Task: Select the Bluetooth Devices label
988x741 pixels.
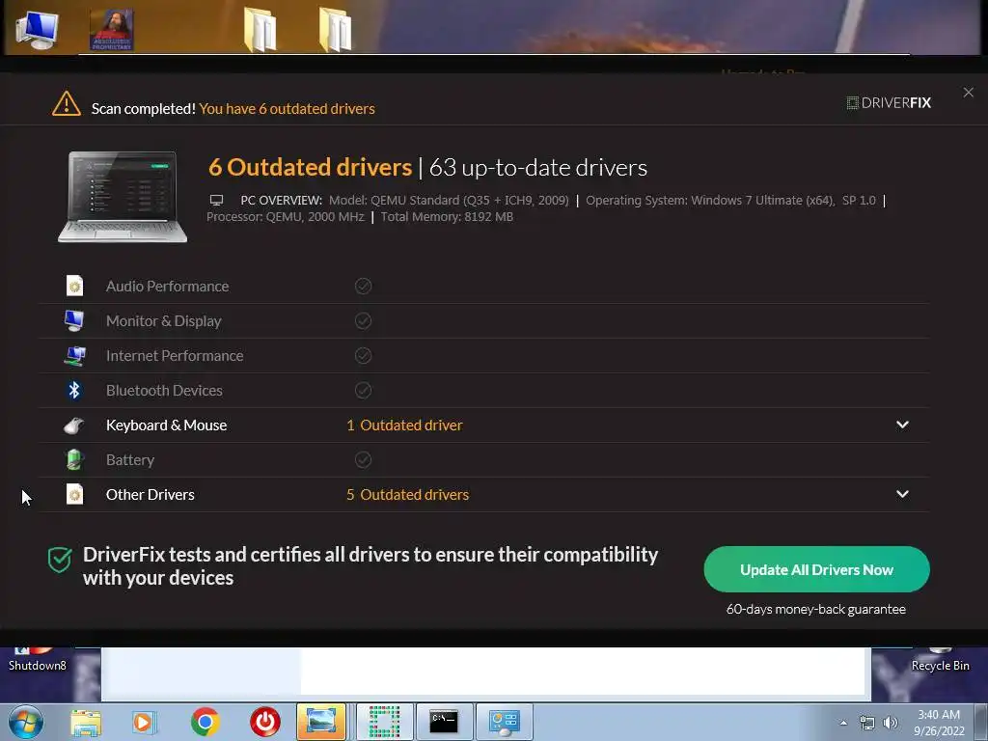Action: point(164,390)
